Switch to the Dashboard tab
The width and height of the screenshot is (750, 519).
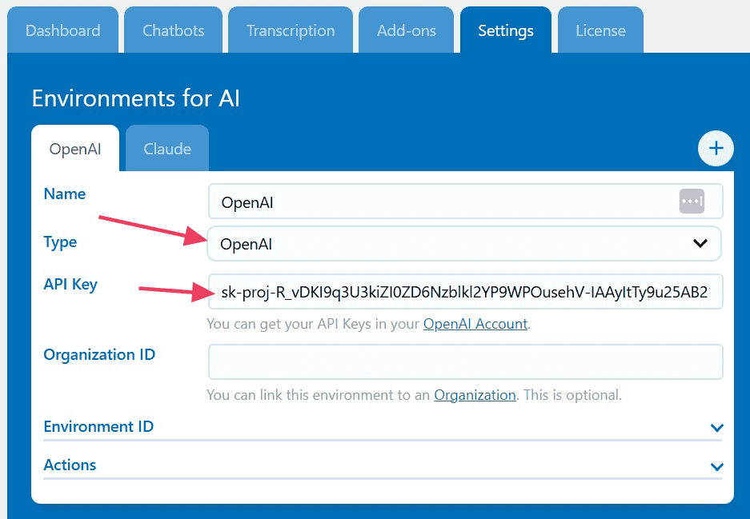62,30
